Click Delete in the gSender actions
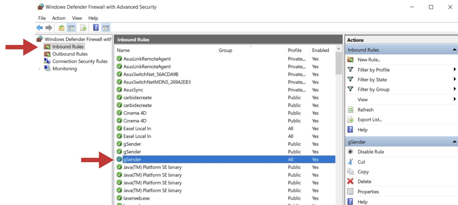Viewport: 458px width, 205px height. point(364,181)
